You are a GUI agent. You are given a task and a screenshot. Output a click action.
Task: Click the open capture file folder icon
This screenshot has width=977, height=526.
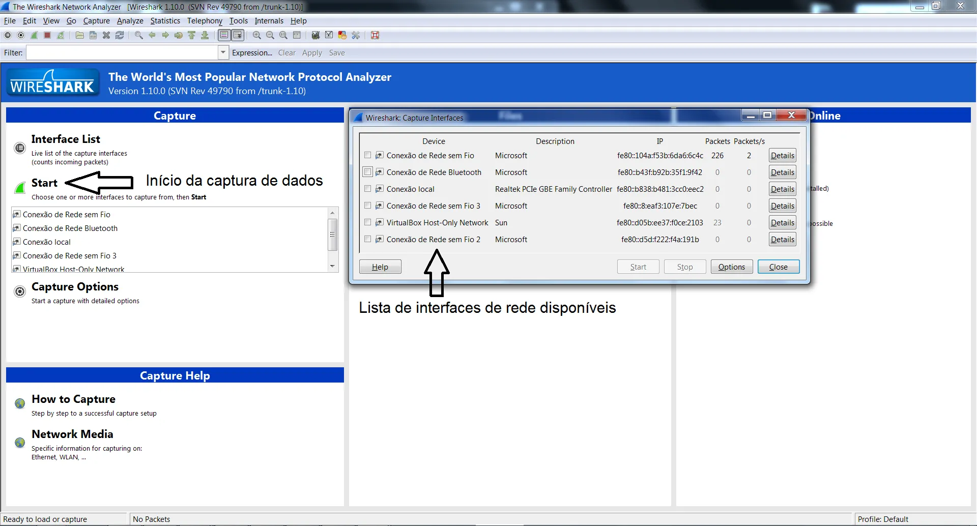(x=80, y=35)
